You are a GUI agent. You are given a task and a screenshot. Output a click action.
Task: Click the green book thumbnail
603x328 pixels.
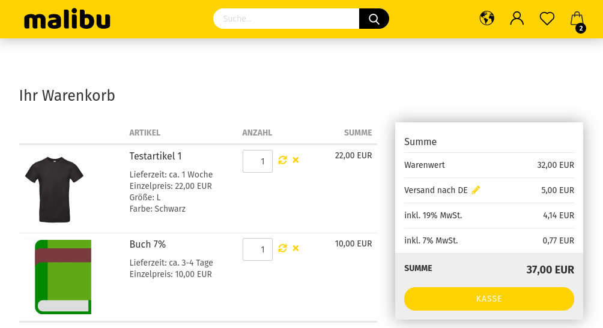[x=64, y=277]
